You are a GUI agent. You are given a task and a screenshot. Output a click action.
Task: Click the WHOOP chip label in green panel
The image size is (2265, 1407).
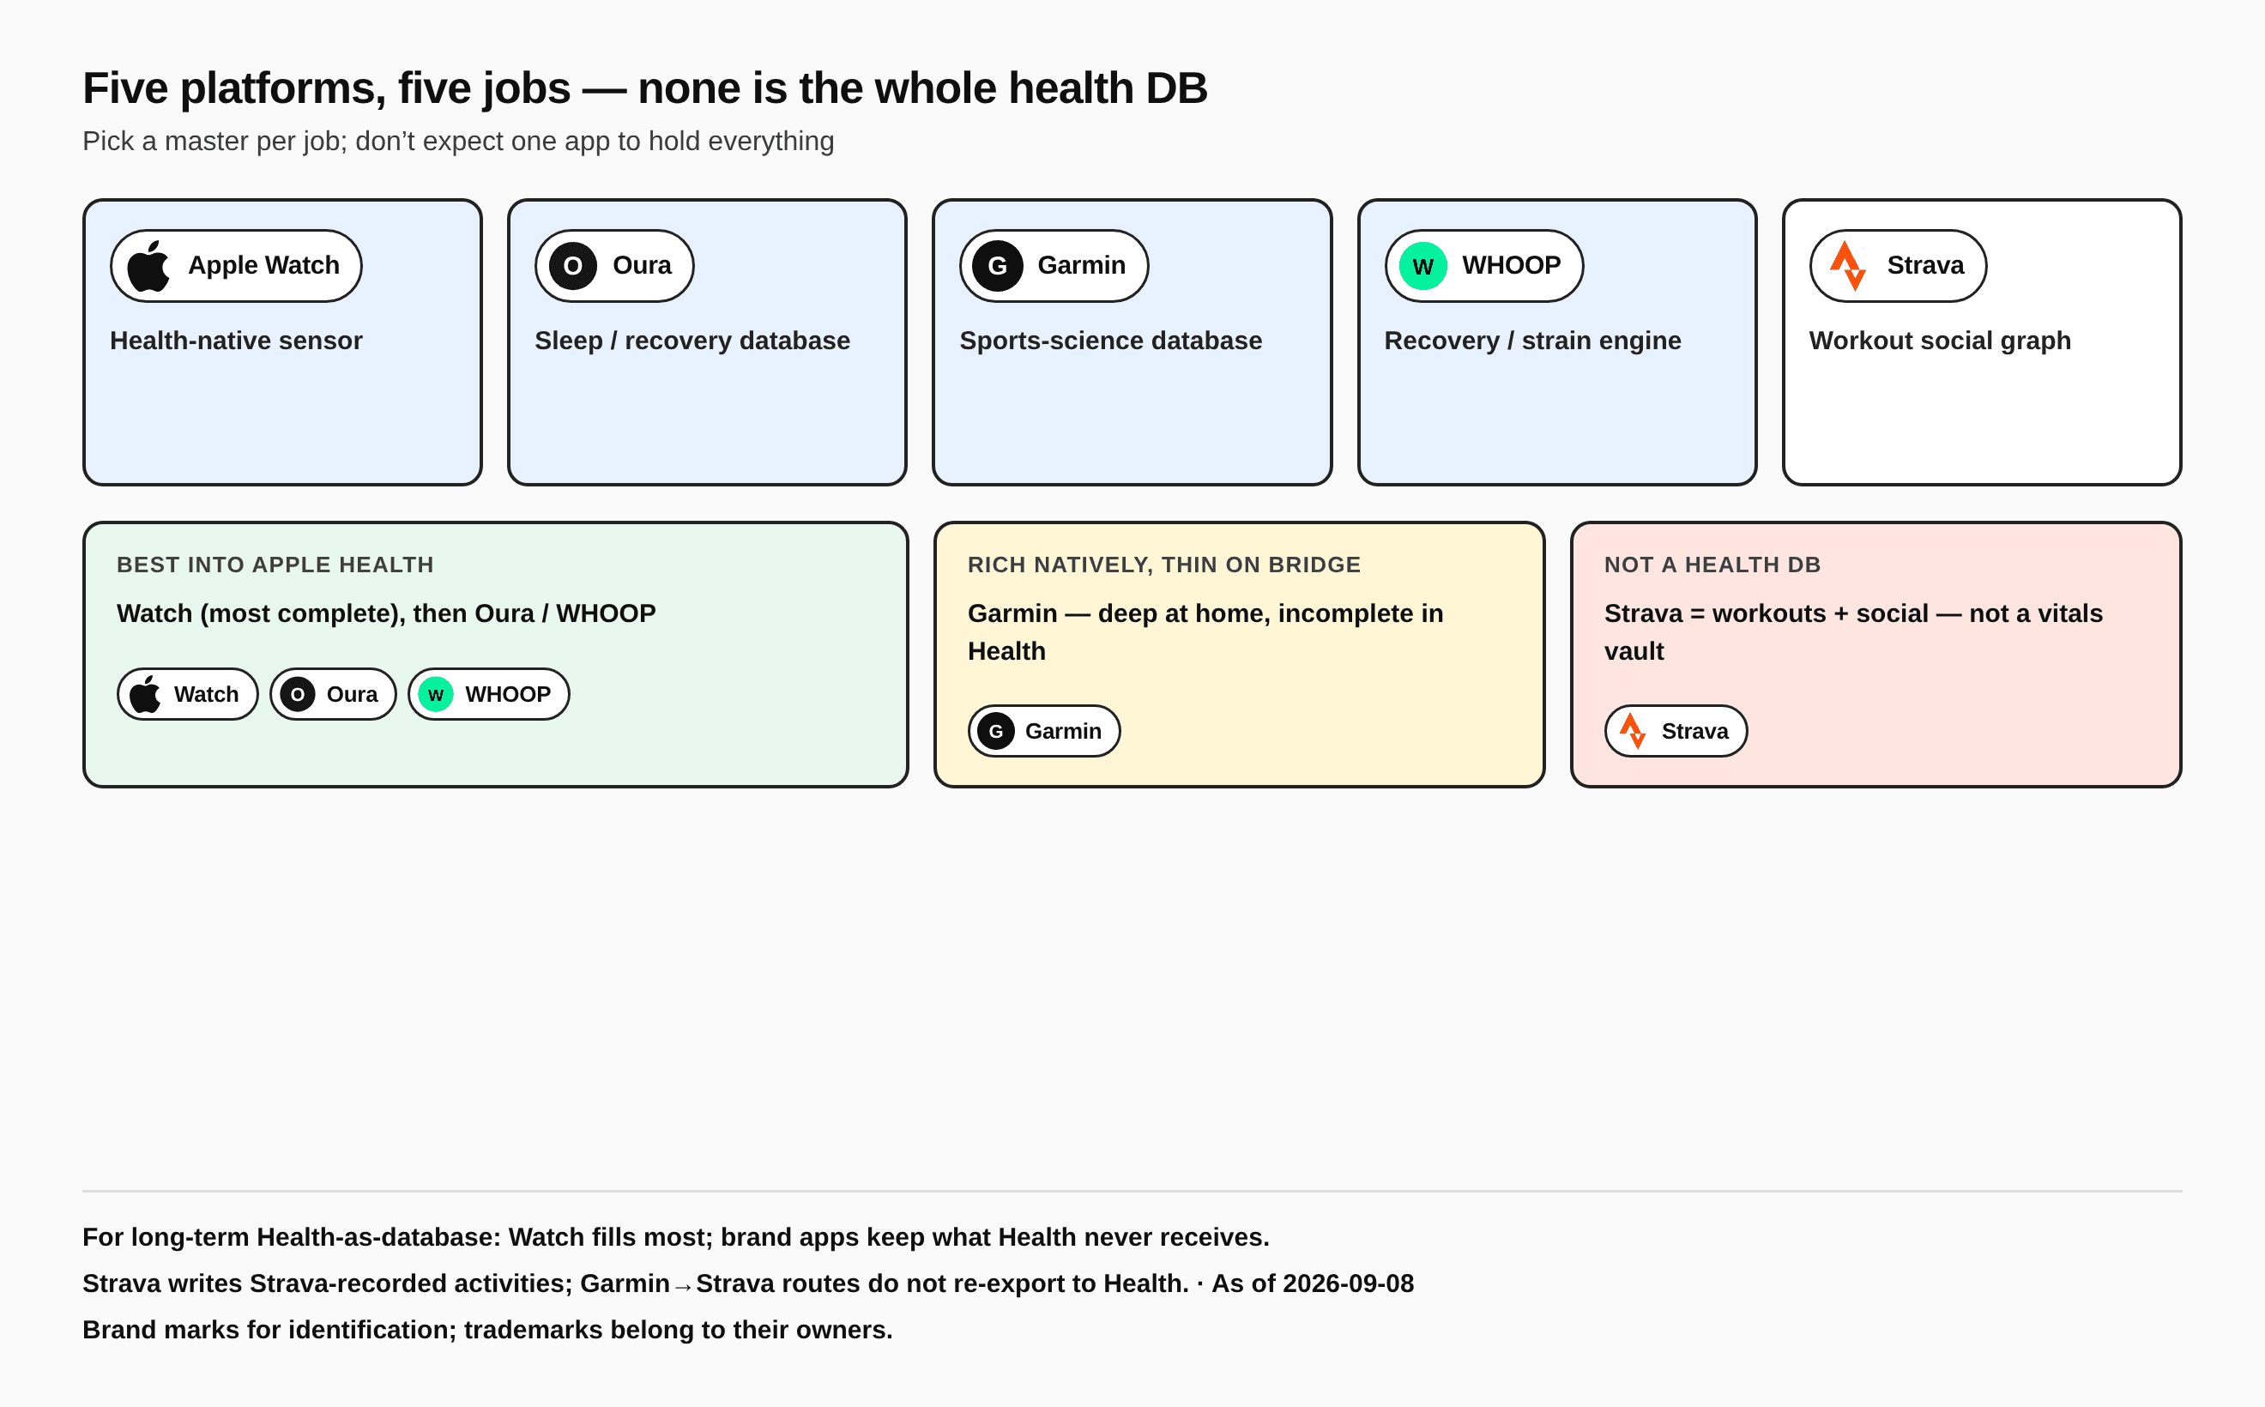(508, 694)
